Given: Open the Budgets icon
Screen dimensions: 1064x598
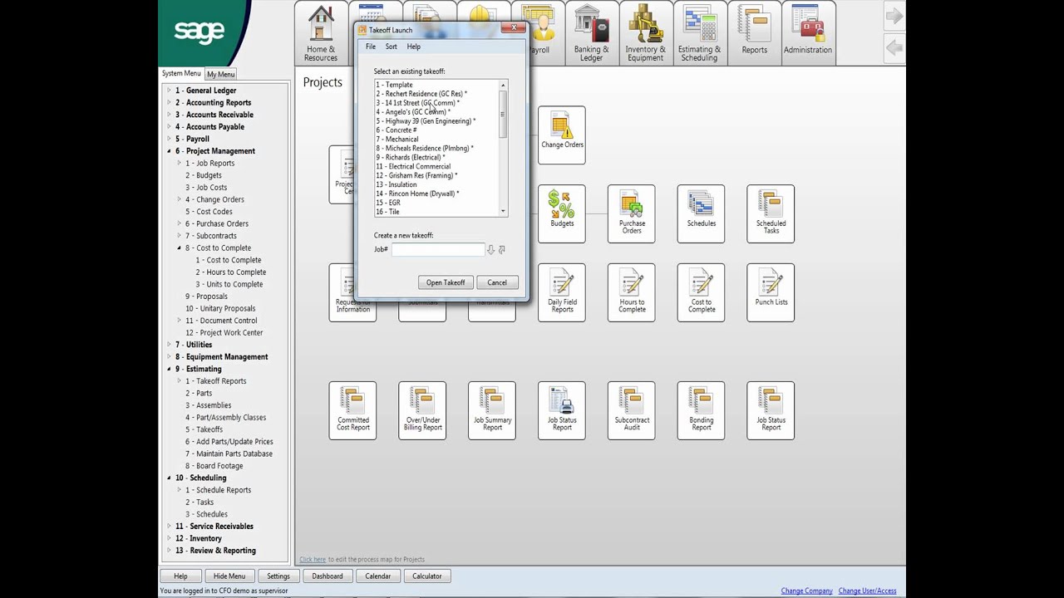Looking at the screenshot, I should click(562, 213).
